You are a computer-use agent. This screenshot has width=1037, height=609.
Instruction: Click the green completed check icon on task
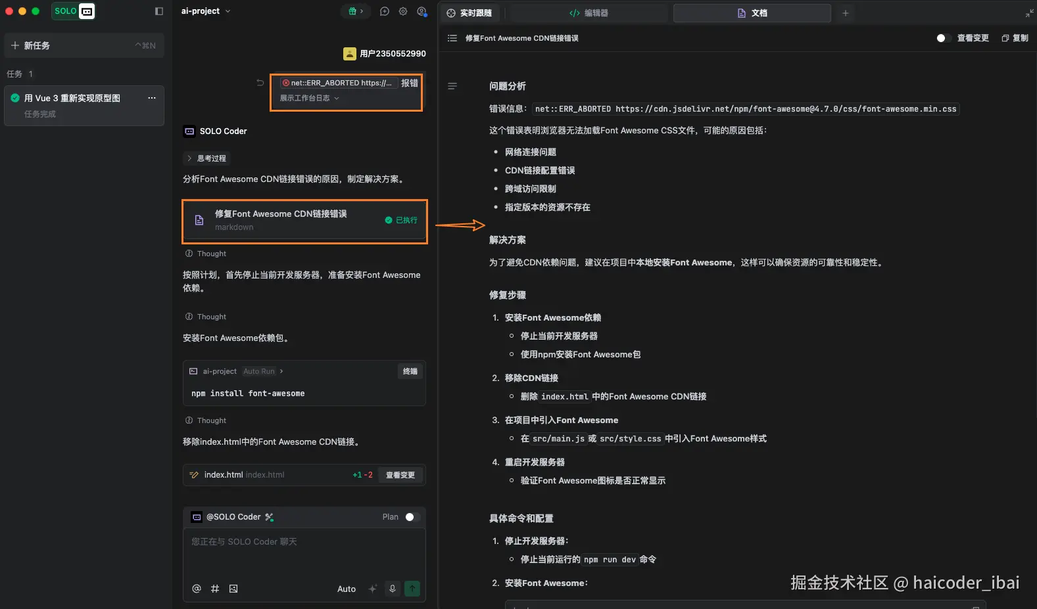15,98
